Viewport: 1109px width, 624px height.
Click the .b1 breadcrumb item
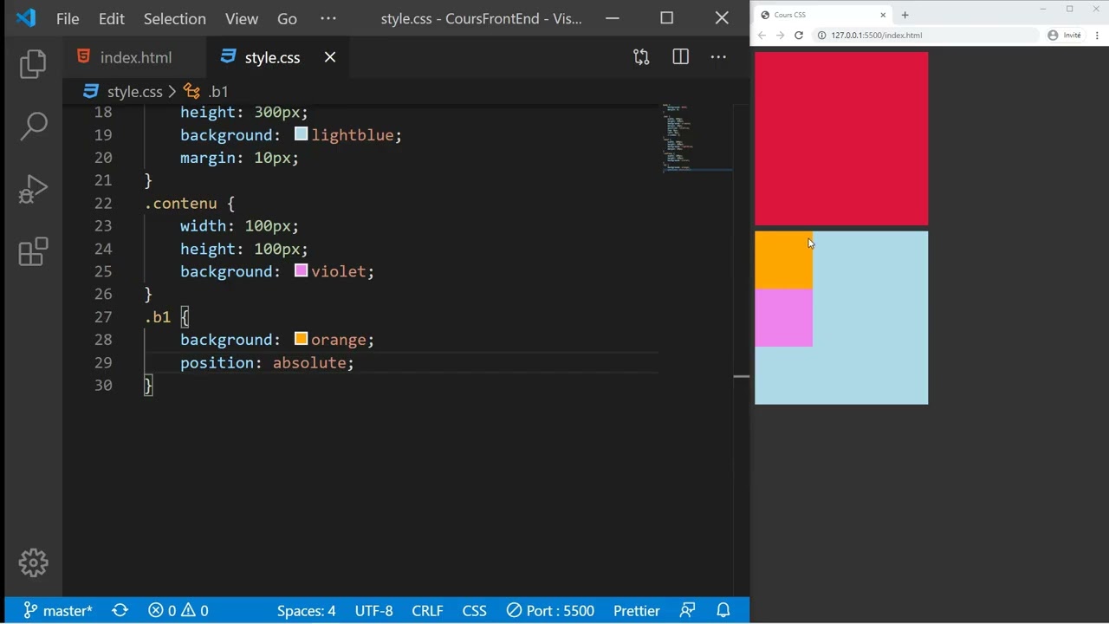point(217,92)
